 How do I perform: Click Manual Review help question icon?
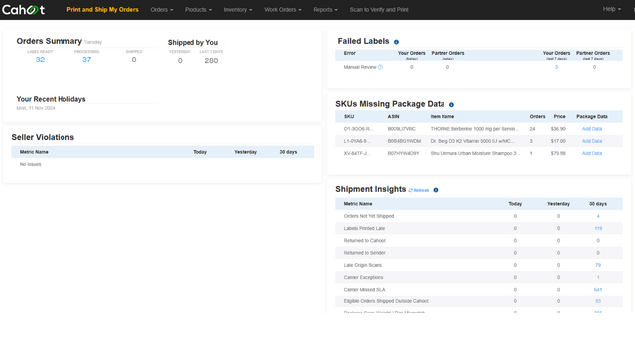pos(380,67)
